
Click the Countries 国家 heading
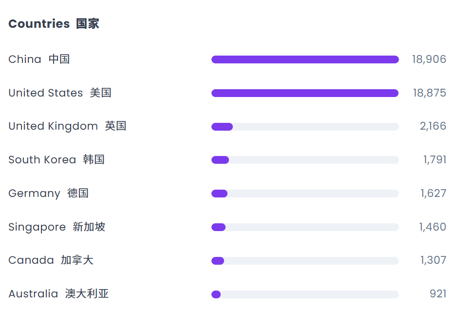click(x=54, y=24)
